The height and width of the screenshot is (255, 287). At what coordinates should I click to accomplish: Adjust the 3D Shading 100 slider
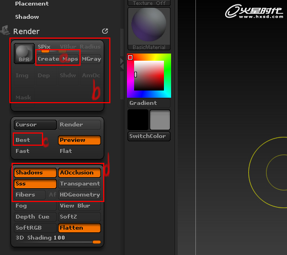coord(57,239)
